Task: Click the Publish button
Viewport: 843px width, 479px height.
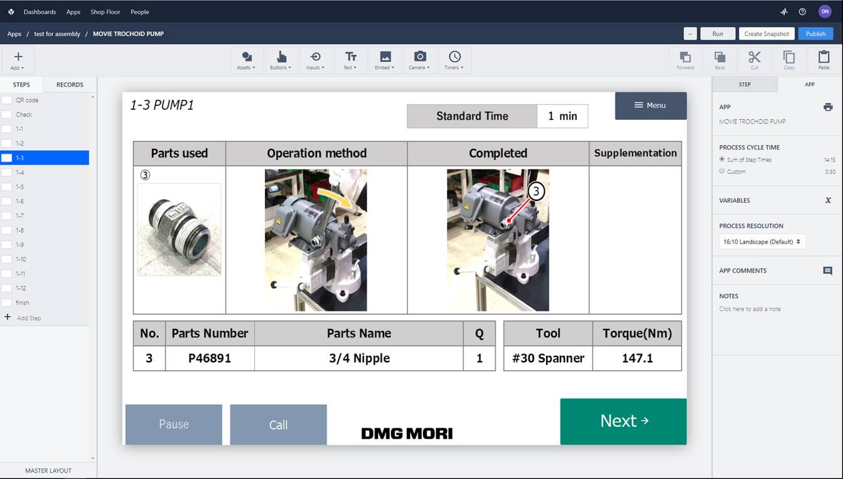Action: pos(815,33)
